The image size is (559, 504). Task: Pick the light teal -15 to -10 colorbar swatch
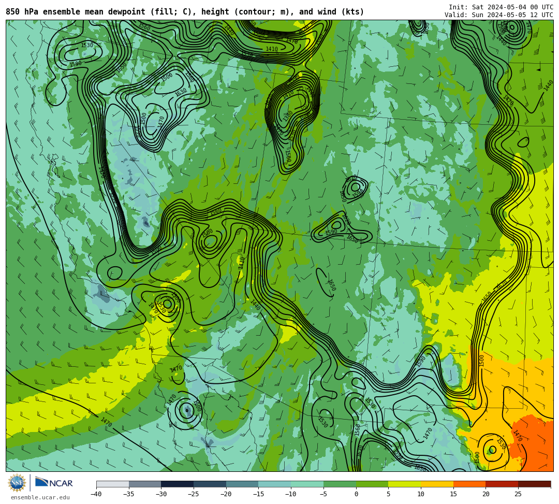(x=275, y=484)
